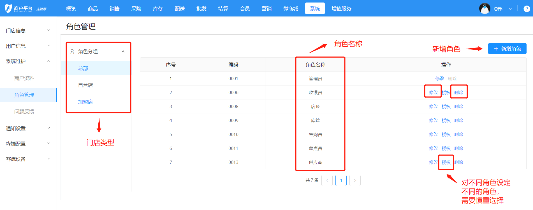
Task: Select 加盟店 in role group list
Action: pos(85,102)
